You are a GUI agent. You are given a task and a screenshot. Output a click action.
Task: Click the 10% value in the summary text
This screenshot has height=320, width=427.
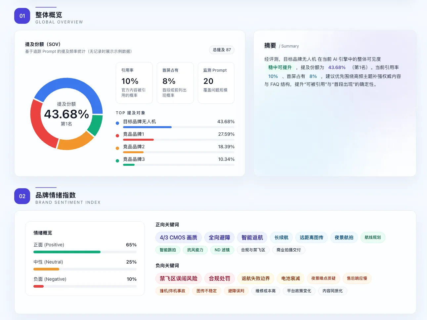pos(273,76)
